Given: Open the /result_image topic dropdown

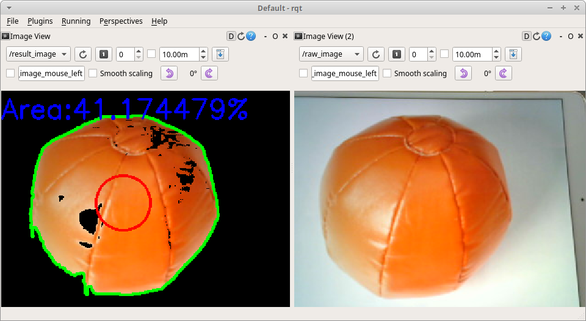Looking at the screenshot, I should (38, 54).
